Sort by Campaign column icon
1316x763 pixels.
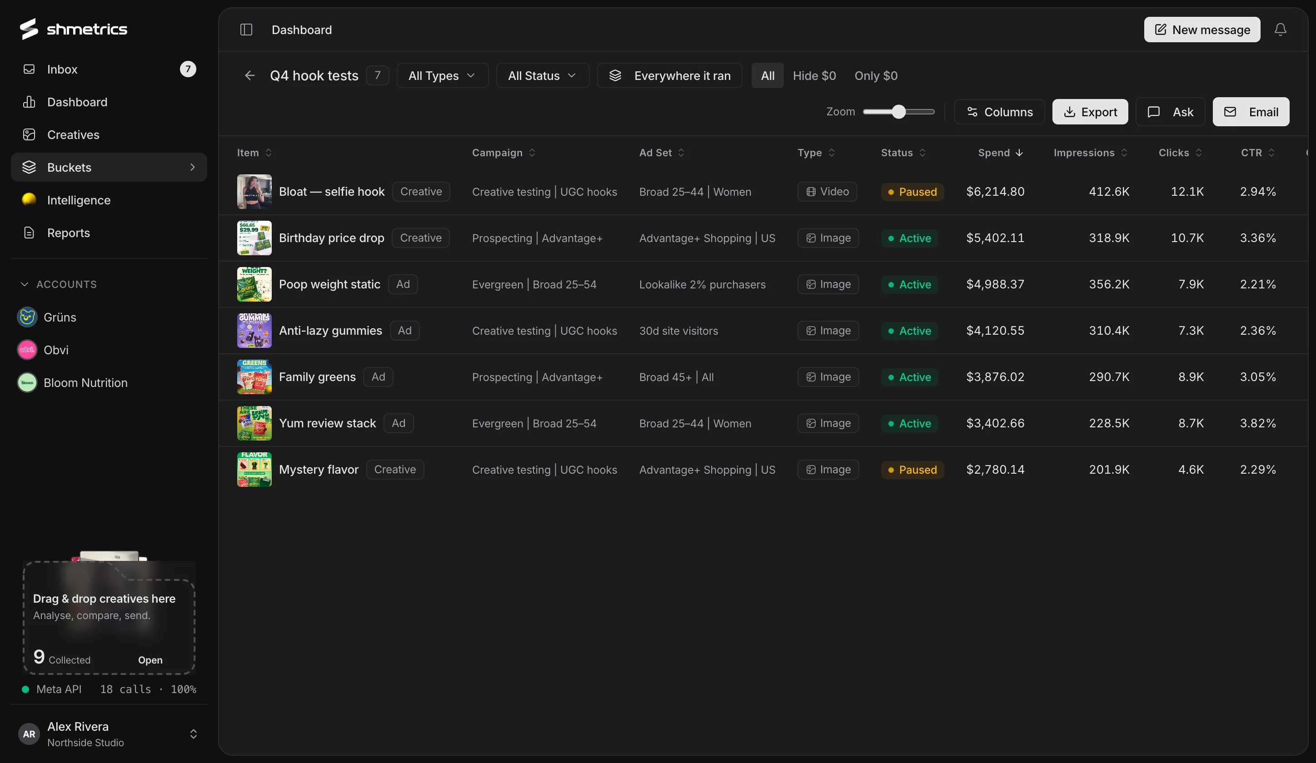click(532, 153)
